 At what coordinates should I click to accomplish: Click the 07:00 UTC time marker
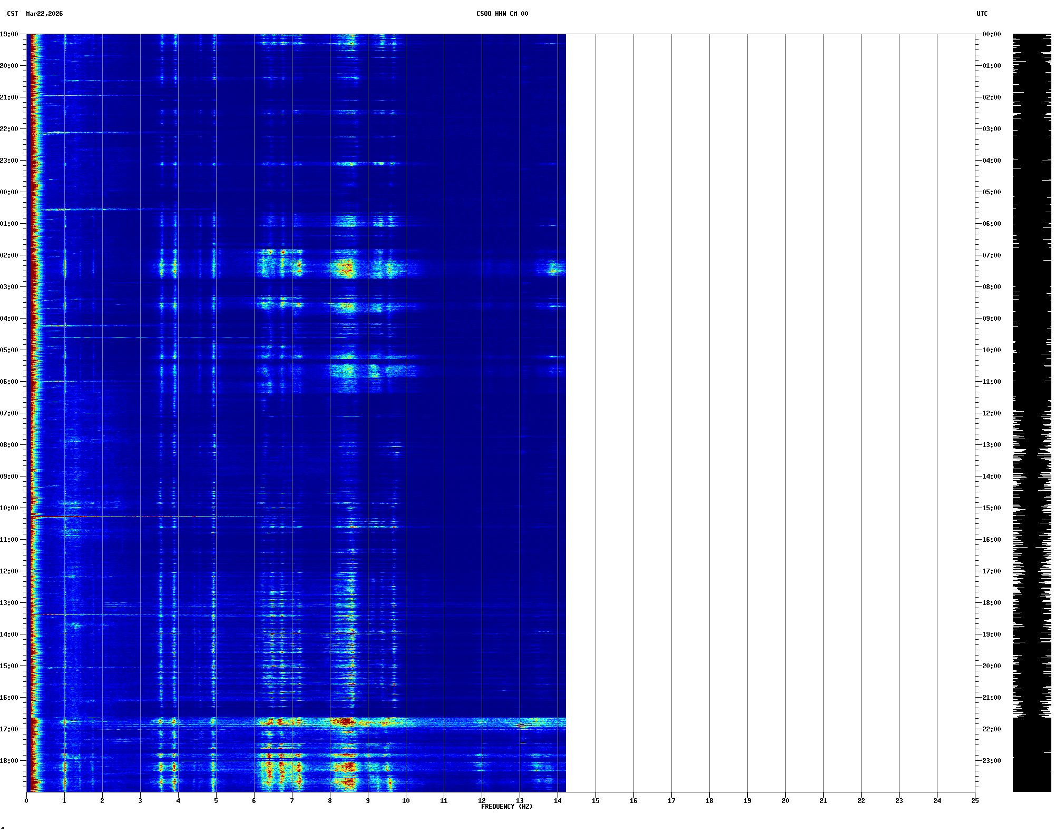point(991,255)
